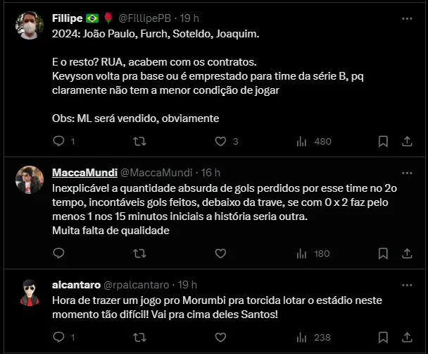Click alcantaro's profile avatar

29,293
